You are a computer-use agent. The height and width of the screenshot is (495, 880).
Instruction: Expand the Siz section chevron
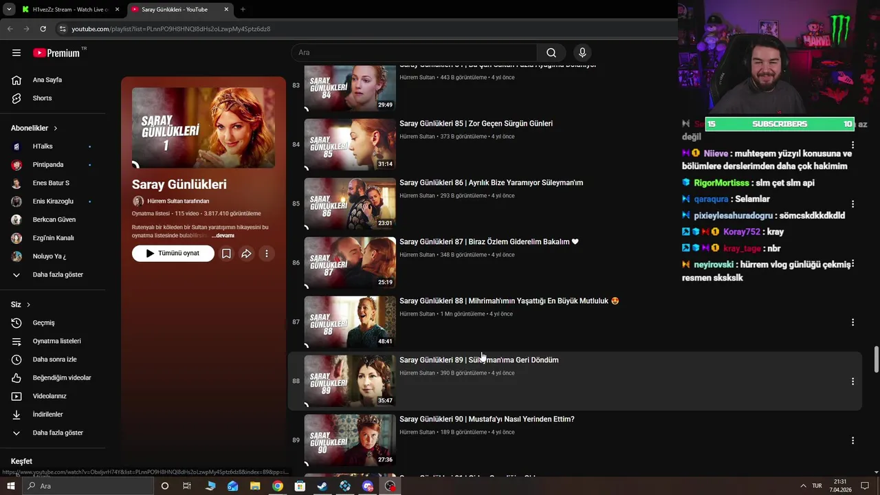pos(28,305)
